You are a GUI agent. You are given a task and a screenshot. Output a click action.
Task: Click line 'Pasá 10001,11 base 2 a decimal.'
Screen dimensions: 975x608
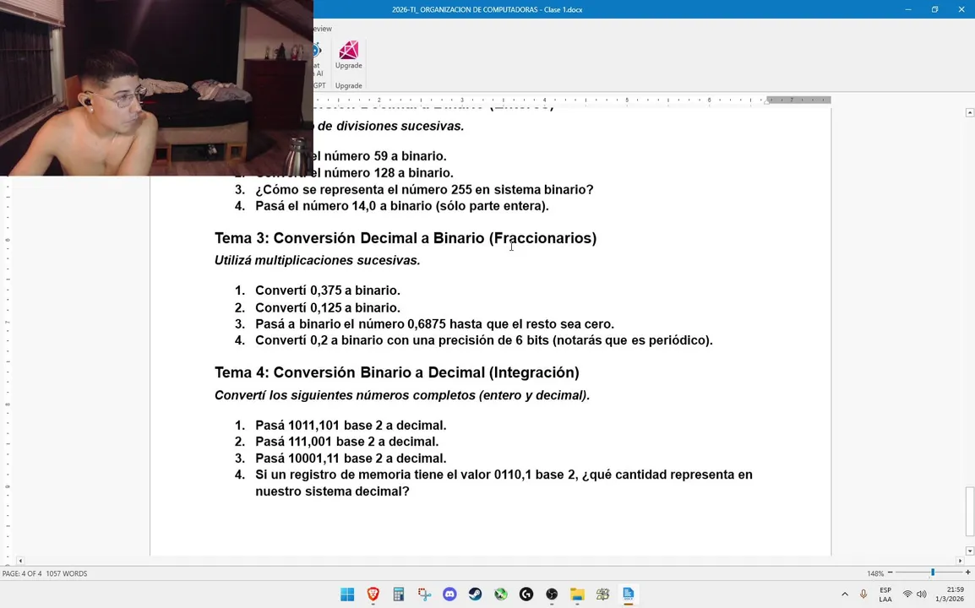(x=351, y=459)
